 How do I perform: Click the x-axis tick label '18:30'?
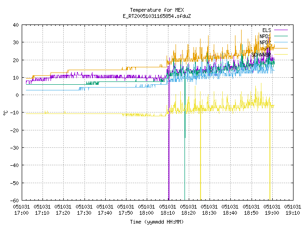click(x=209, y=213)
